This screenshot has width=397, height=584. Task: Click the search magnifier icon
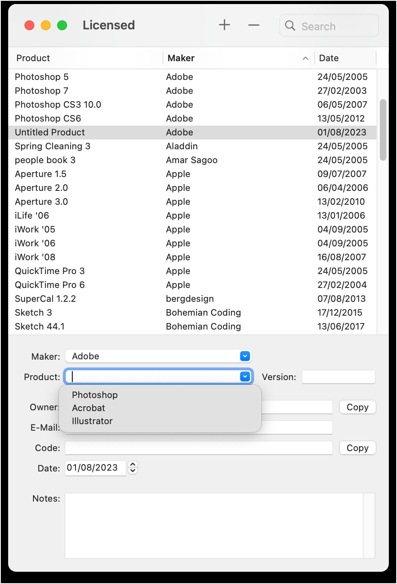tap(290, 26)
